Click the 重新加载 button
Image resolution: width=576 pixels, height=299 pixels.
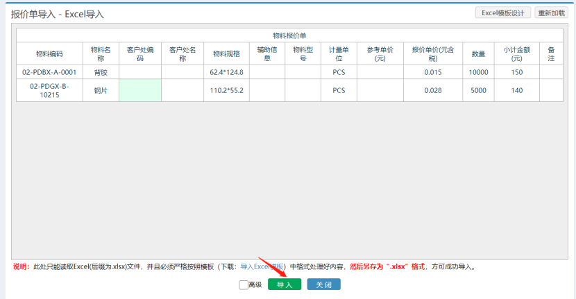point(551,12)
